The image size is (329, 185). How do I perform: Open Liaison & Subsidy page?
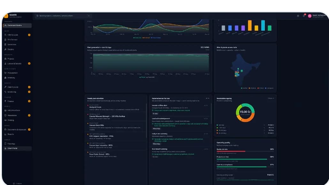tap(18, 63)
